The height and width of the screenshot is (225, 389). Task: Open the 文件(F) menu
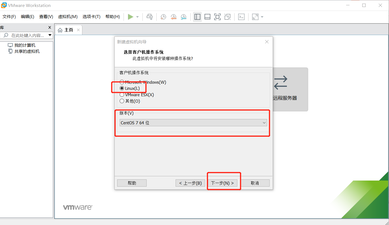(9, 17)
